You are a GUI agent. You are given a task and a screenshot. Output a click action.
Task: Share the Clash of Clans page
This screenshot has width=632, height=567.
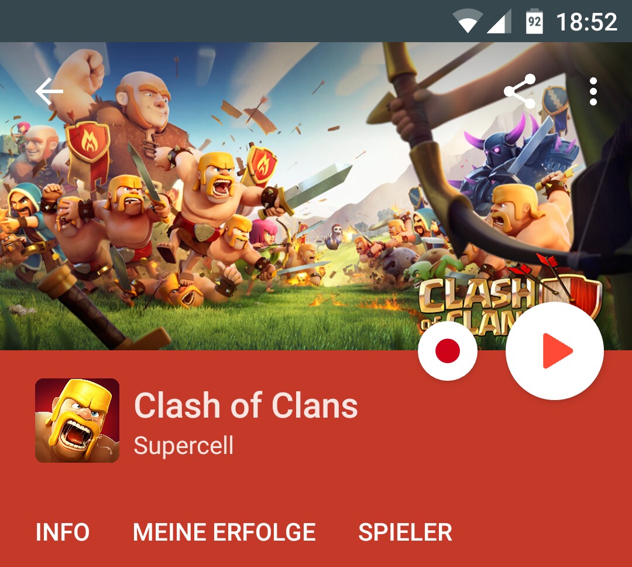pos(520,91)
